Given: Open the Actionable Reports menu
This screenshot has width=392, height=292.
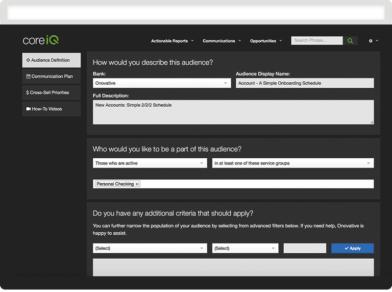Looking at the screenshot, I should point(172,41).
